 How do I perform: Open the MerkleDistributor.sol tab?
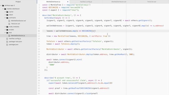(119, 2)
